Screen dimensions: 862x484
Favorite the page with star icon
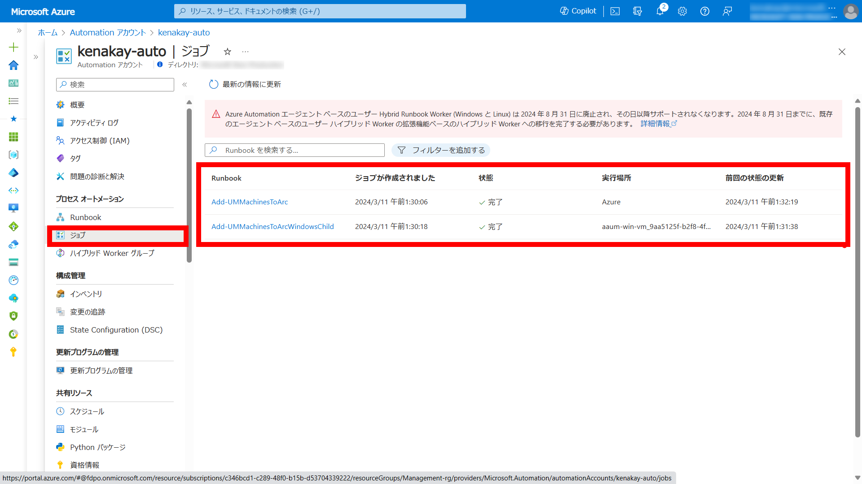coord(228,52)
